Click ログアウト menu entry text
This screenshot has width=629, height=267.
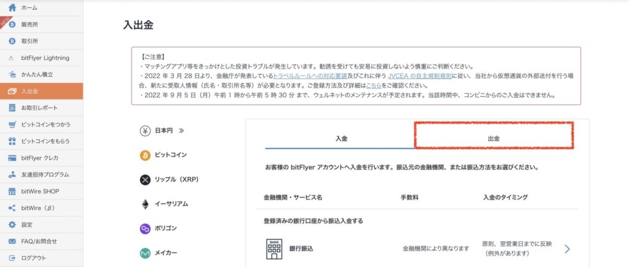tap(33, 258)
